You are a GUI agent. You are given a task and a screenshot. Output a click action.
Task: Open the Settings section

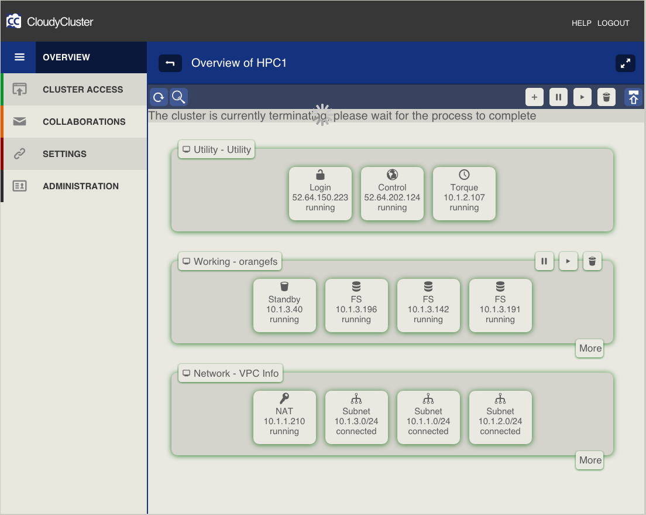pos(74,154)
